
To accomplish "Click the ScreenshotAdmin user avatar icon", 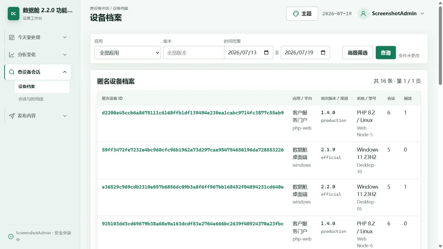I will (363, 14).
